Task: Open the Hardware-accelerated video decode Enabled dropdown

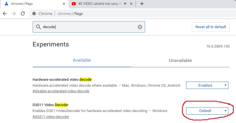Action: tap(207, 85)
